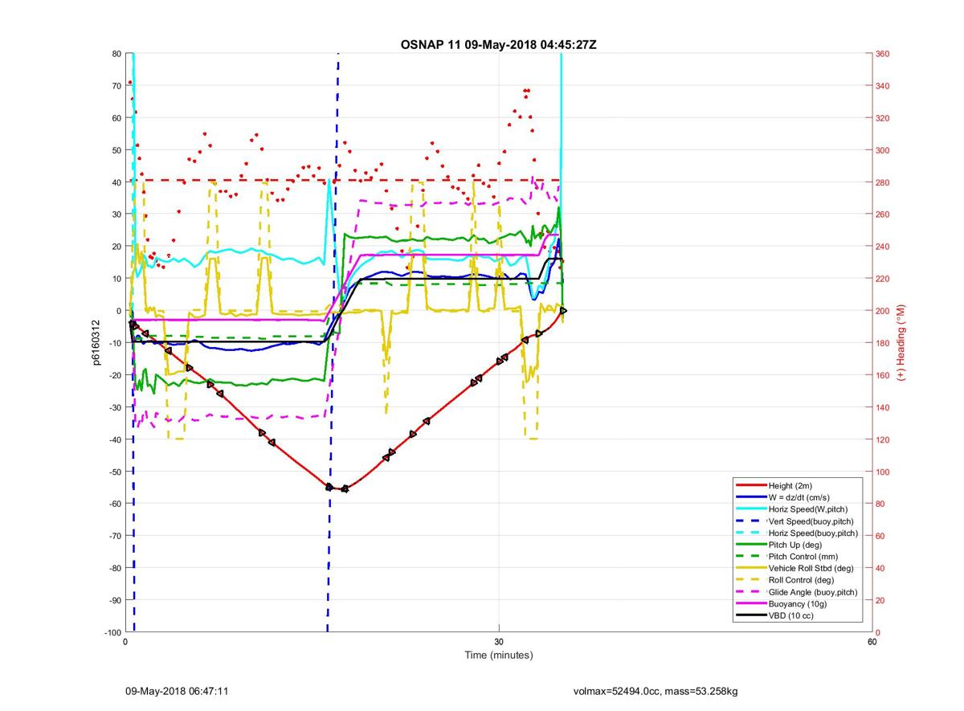Click the plot title 'OSNAP 11 09-May-2018 04:45:27Z'
This screenshot has width=964, height=711.
498,45
